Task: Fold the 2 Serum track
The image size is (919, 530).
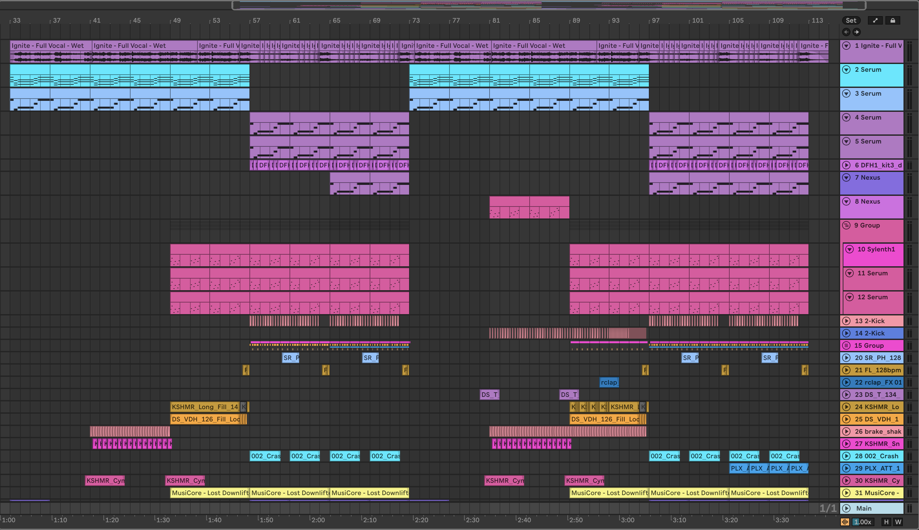Action: coord(847,69)
